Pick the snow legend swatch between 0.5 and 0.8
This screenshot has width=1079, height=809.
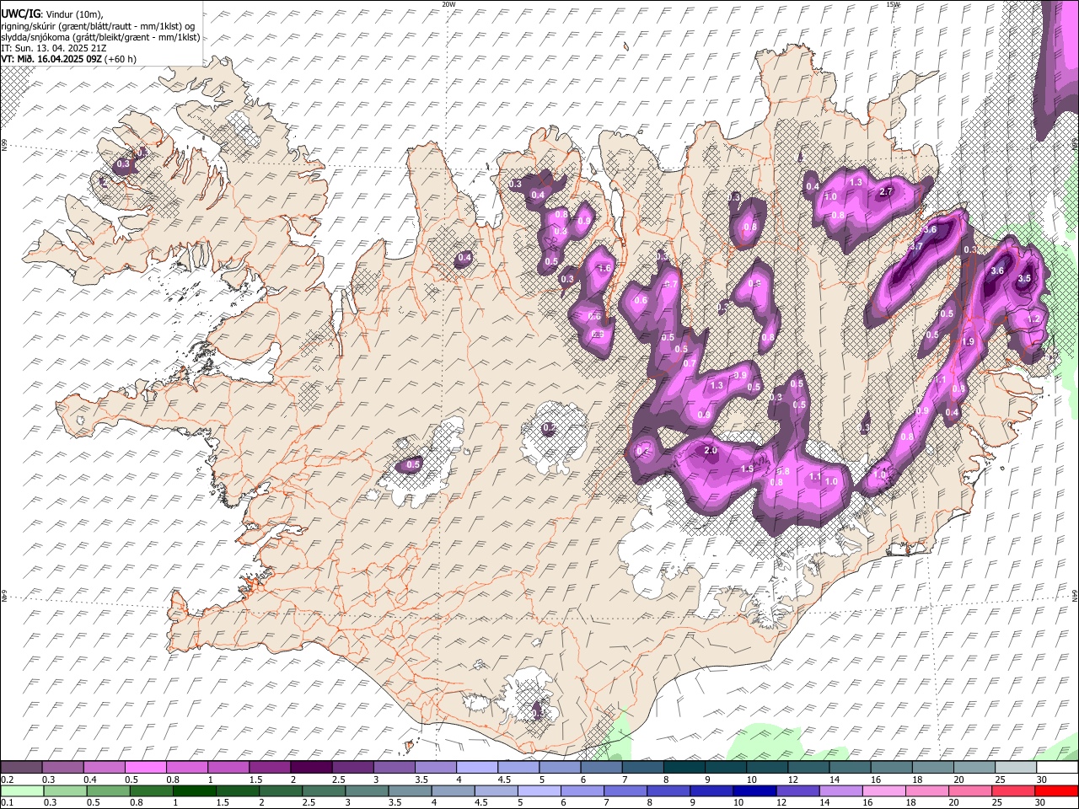tap(146, 768)
